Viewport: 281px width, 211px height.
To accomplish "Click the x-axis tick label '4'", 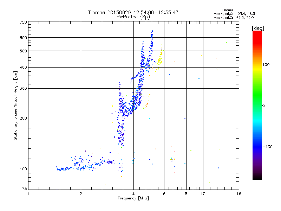I will click(x=133, y=194).
